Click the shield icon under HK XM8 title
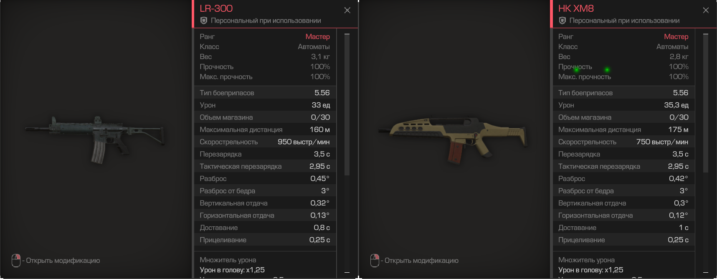The width and height of the screenshot is (717, 279). 562,20
